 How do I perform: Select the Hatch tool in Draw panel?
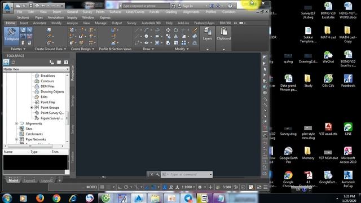pos(157,43)
